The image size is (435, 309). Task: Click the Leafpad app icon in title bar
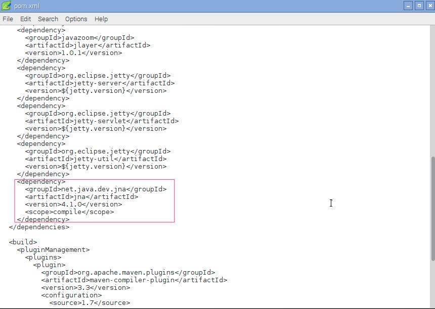click(x=6, y=6)
